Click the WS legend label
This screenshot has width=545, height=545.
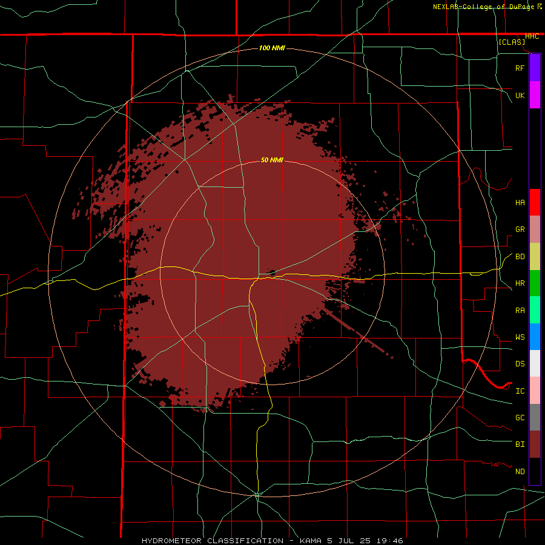click(520, 337)
